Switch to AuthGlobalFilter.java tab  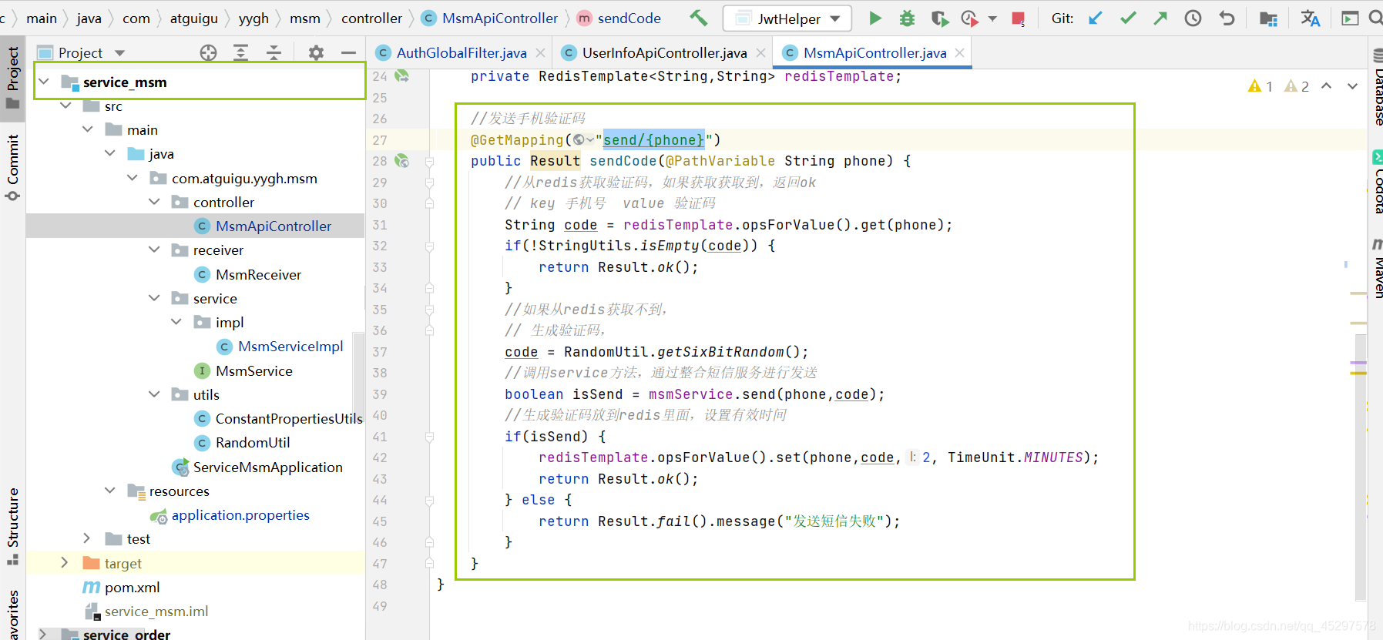click(x=461, y=52)
